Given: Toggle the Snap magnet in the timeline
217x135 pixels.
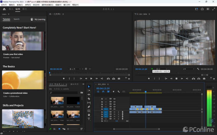Looking at the screenshot, I should coord(103,92).
